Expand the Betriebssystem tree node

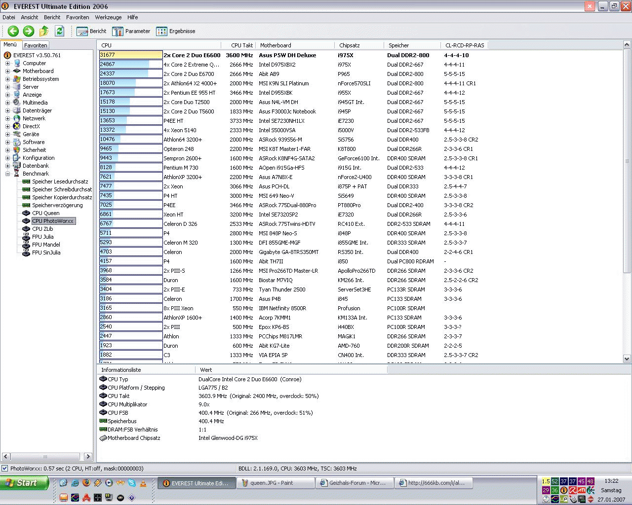7,79
